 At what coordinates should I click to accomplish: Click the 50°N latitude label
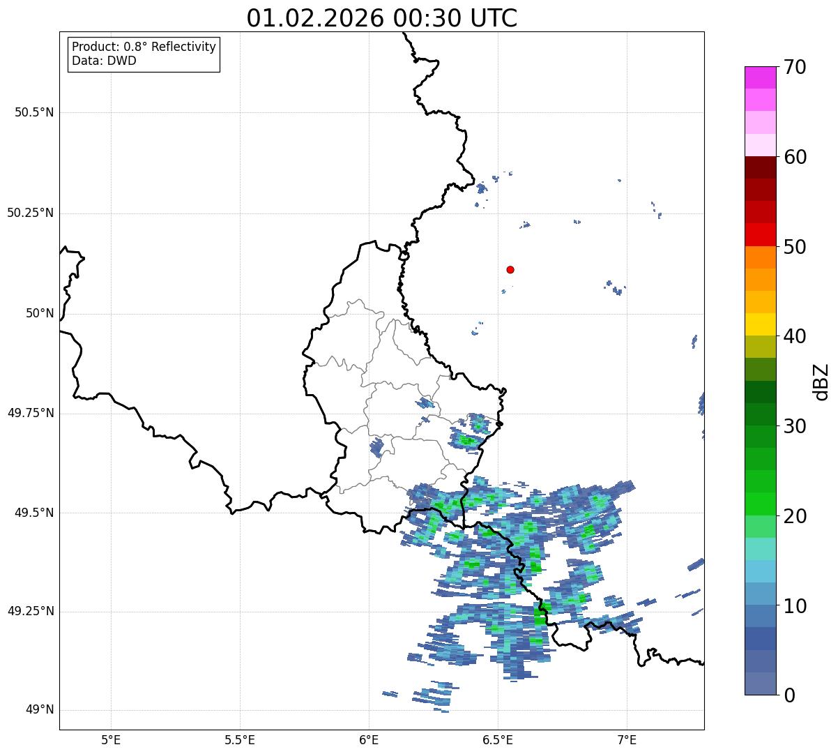pos(40,313)
